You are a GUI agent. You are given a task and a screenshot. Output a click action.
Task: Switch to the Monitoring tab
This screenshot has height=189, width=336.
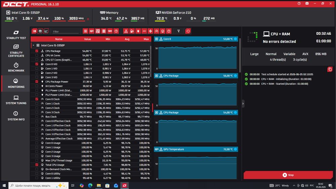(x=16, y=83)
